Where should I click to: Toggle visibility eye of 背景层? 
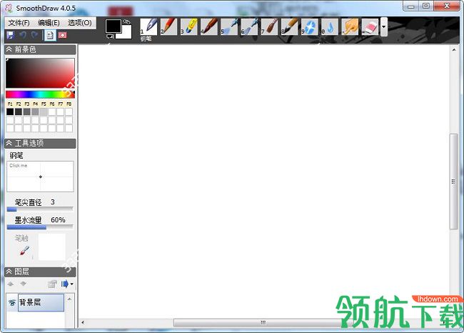[12, 302]
